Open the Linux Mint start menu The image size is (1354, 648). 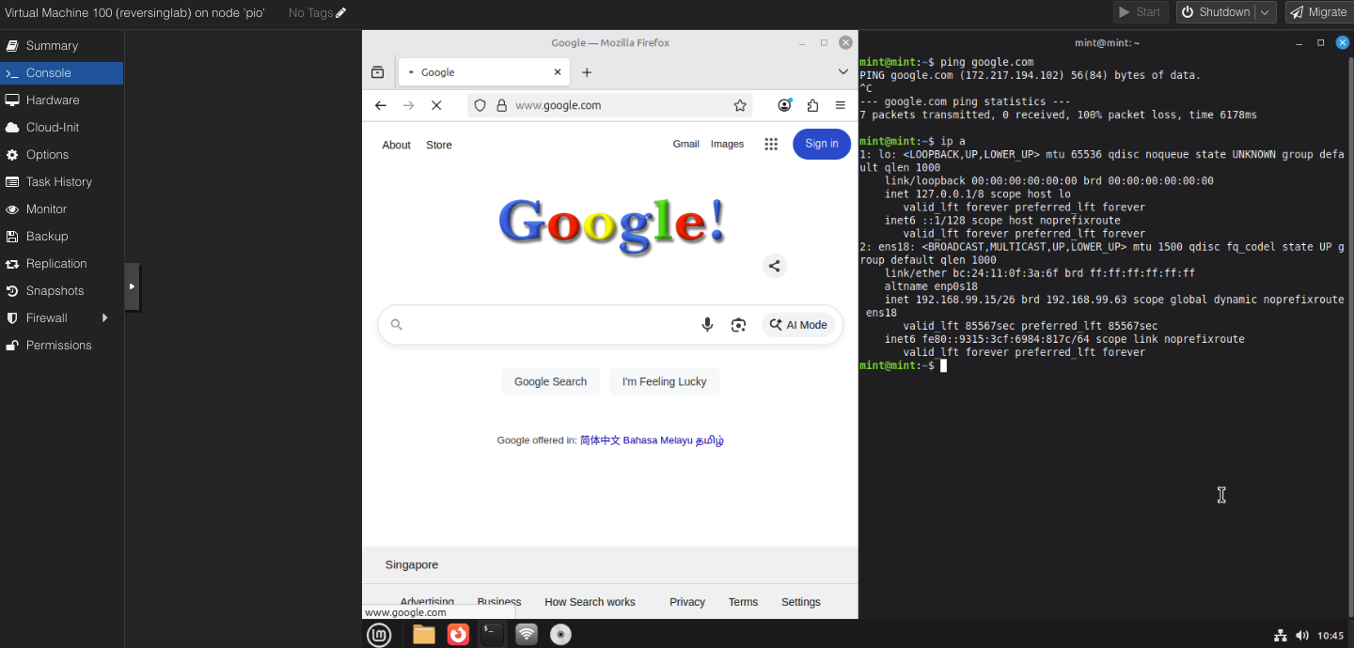click(379, 635)
